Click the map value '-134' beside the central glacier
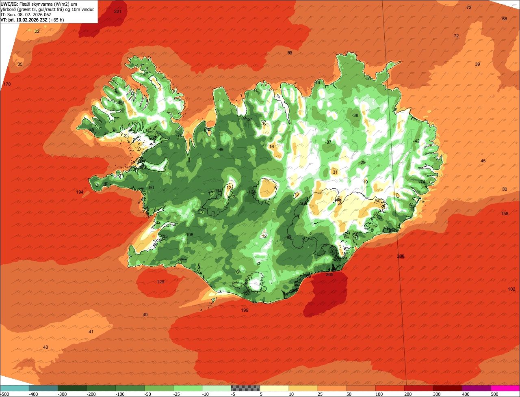 pos(252,192)
